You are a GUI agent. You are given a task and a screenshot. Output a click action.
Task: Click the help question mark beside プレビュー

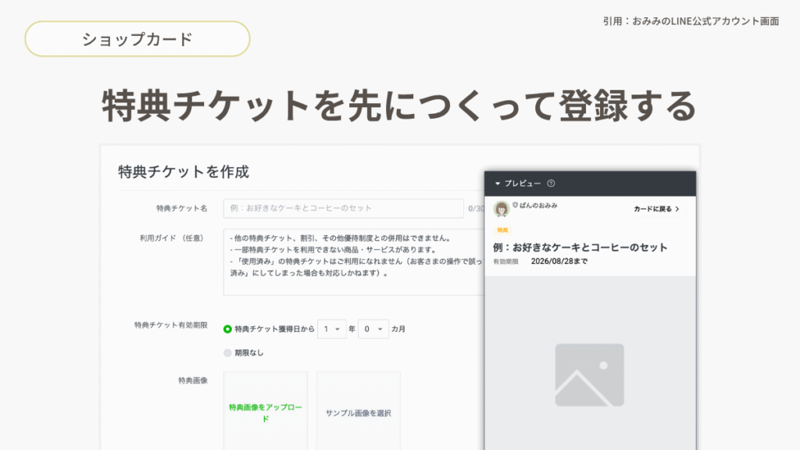tap(551, 184)
